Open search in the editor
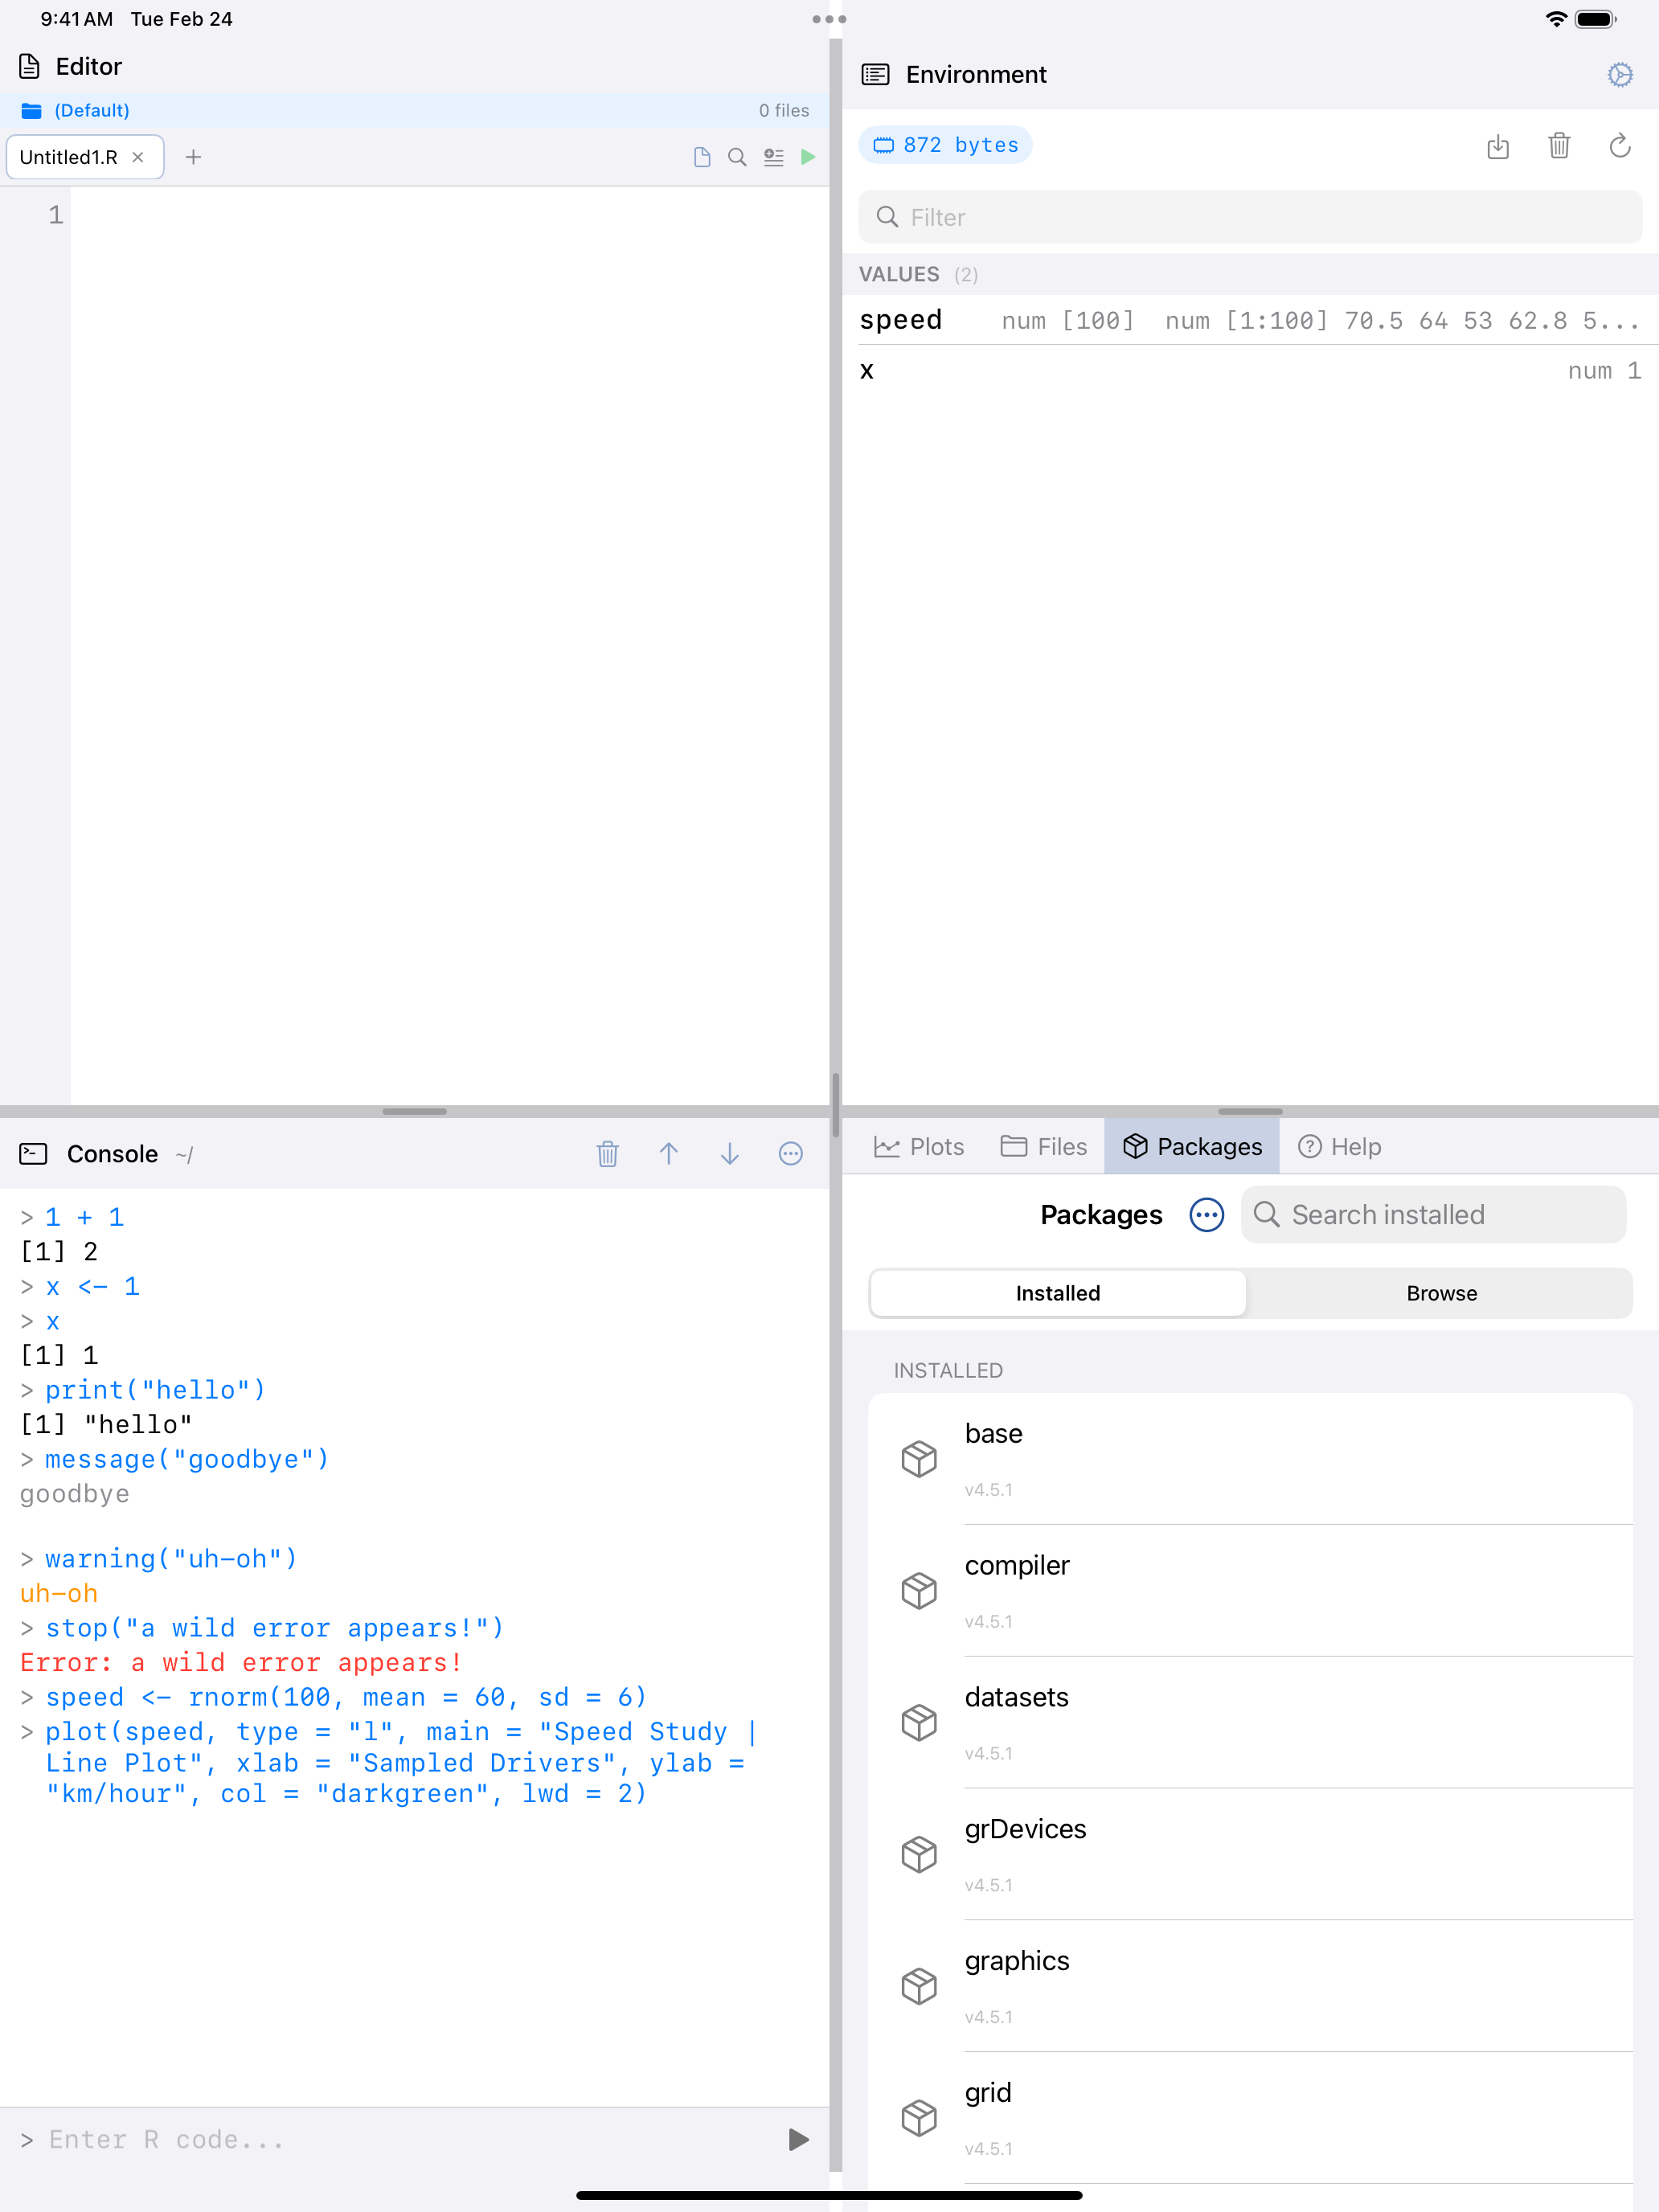 737,157
